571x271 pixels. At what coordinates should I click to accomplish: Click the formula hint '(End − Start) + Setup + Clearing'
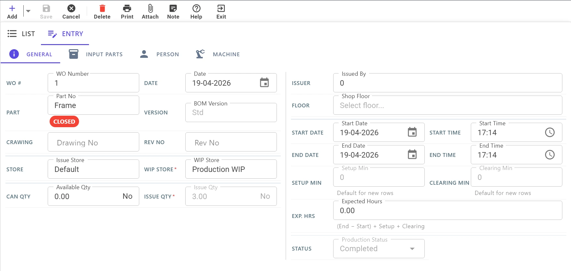click(x=381, y=226)
